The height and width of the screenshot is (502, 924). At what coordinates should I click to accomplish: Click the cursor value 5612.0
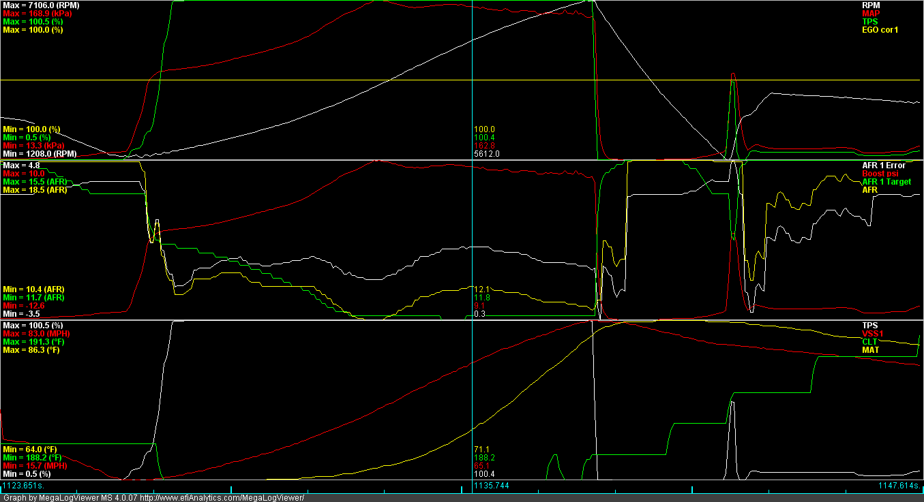pos(486,155)
